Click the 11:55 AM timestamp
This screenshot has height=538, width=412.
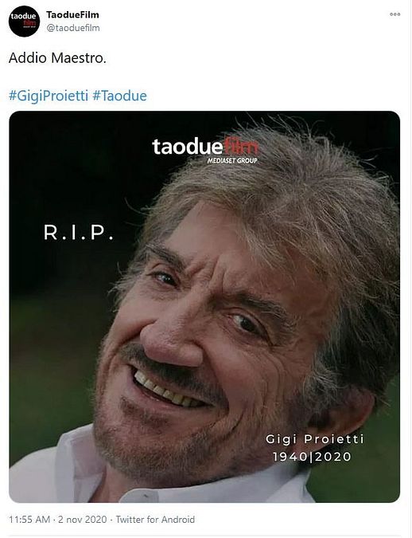29,519
